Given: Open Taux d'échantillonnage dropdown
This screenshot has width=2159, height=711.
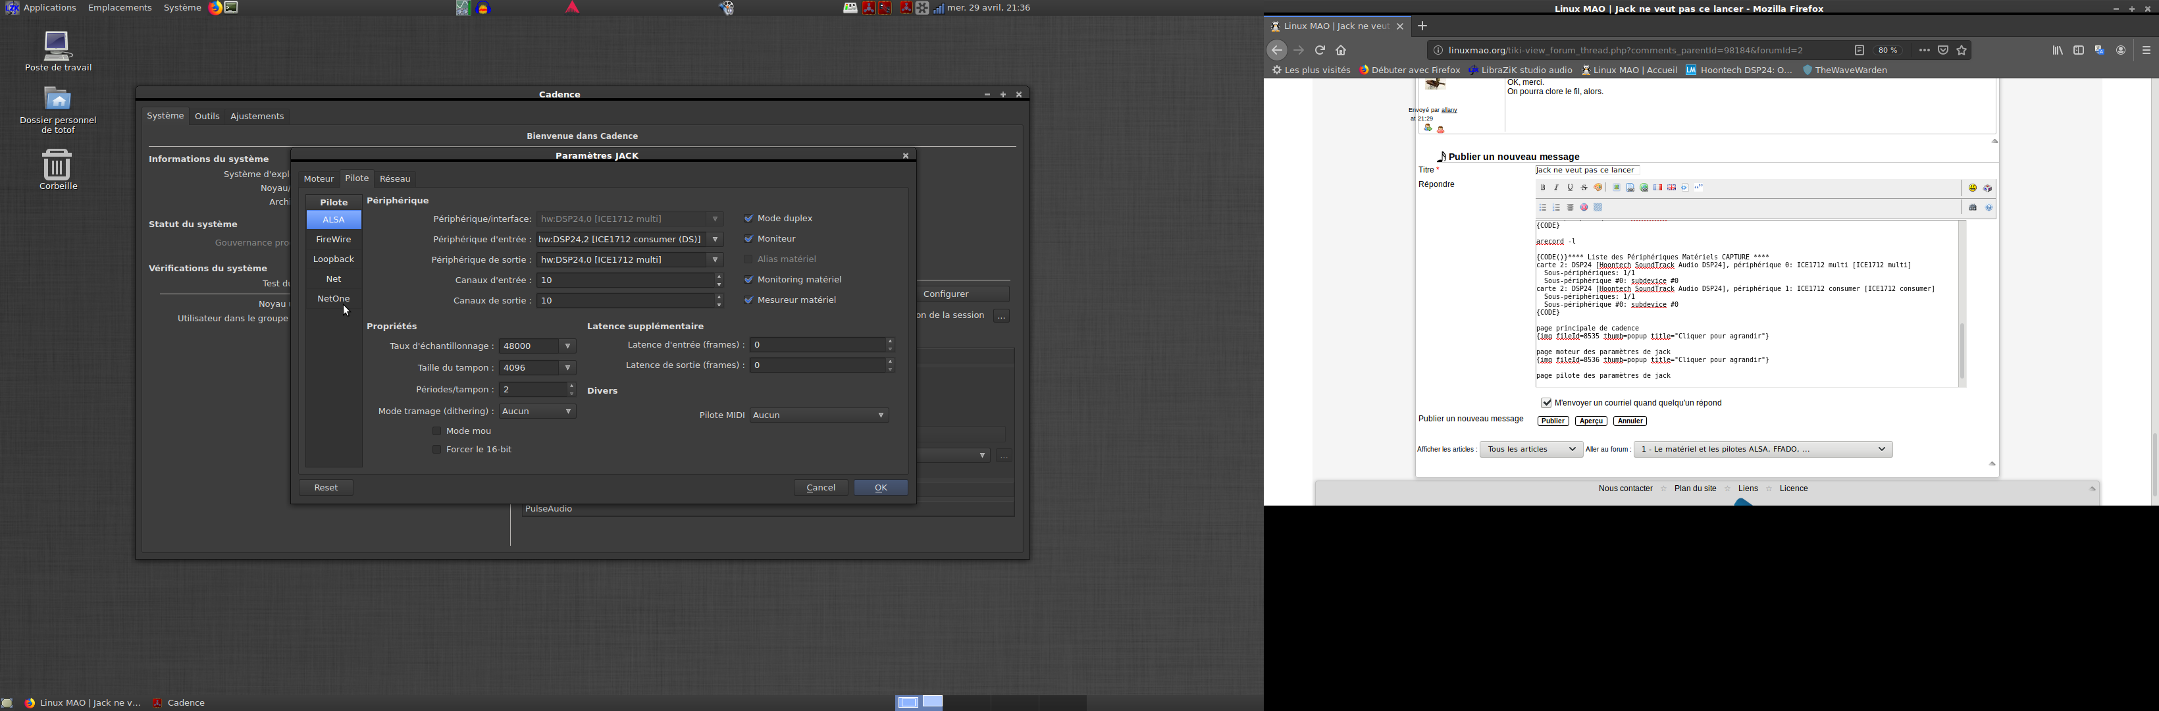Looking at the screenshot, I should point(537,346).
